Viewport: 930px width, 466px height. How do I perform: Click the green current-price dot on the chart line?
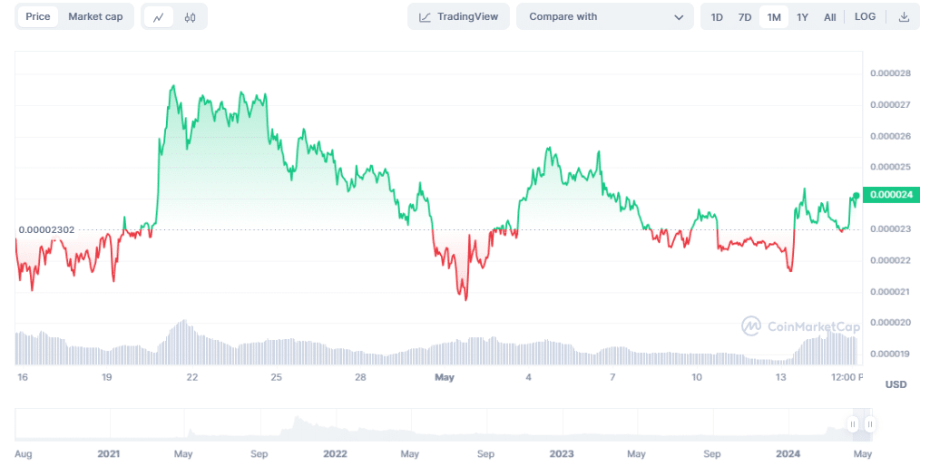pos(856,195)
